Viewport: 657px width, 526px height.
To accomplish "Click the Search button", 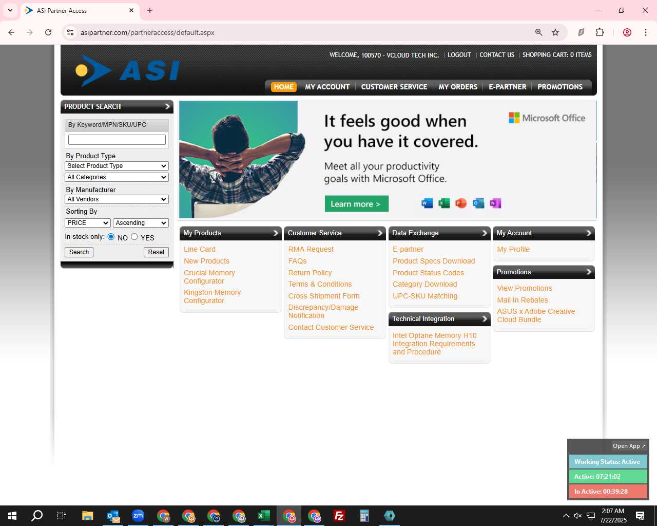I will pos(79,252).
